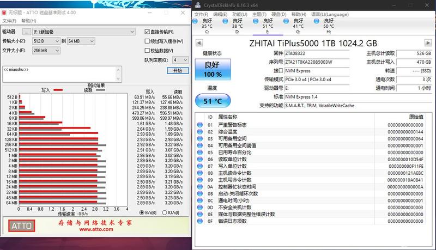The image size is (436, 250).
Task: Open CrystalDiskInfo 主题(T) menu
Action: pos(259,15)
